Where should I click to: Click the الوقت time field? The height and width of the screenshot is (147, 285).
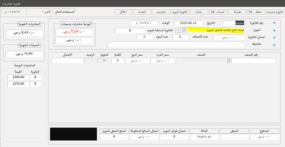click(143, 23)
